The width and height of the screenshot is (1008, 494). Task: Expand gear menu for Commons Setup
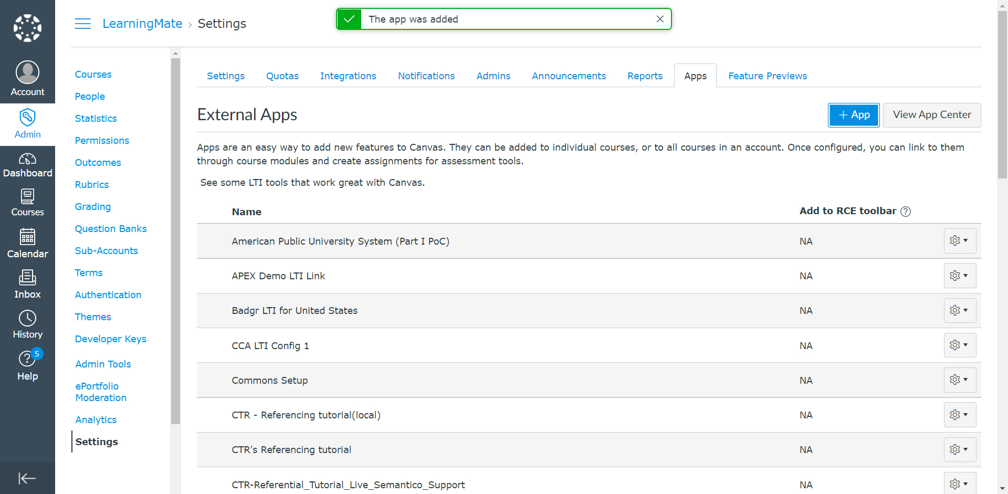pos(960,380)
